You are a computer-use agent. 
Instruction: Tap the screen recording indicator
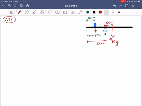(123, 1)
